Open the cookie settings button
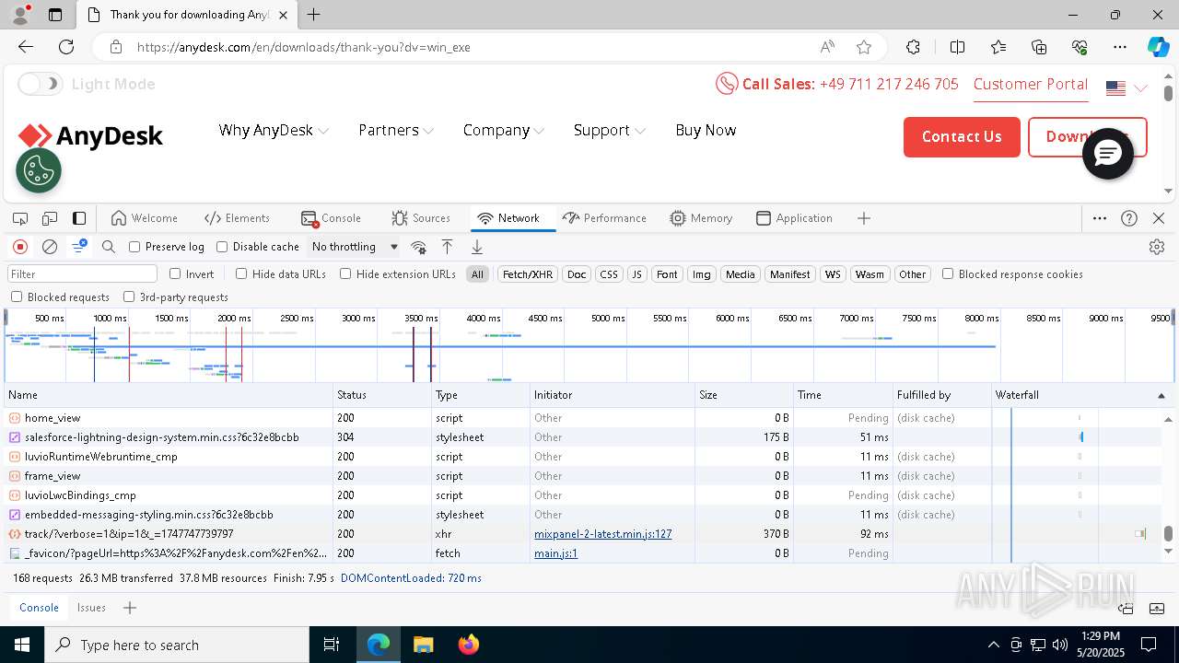The height and width of the screenshot is (663, 1179). click(39, 170)
